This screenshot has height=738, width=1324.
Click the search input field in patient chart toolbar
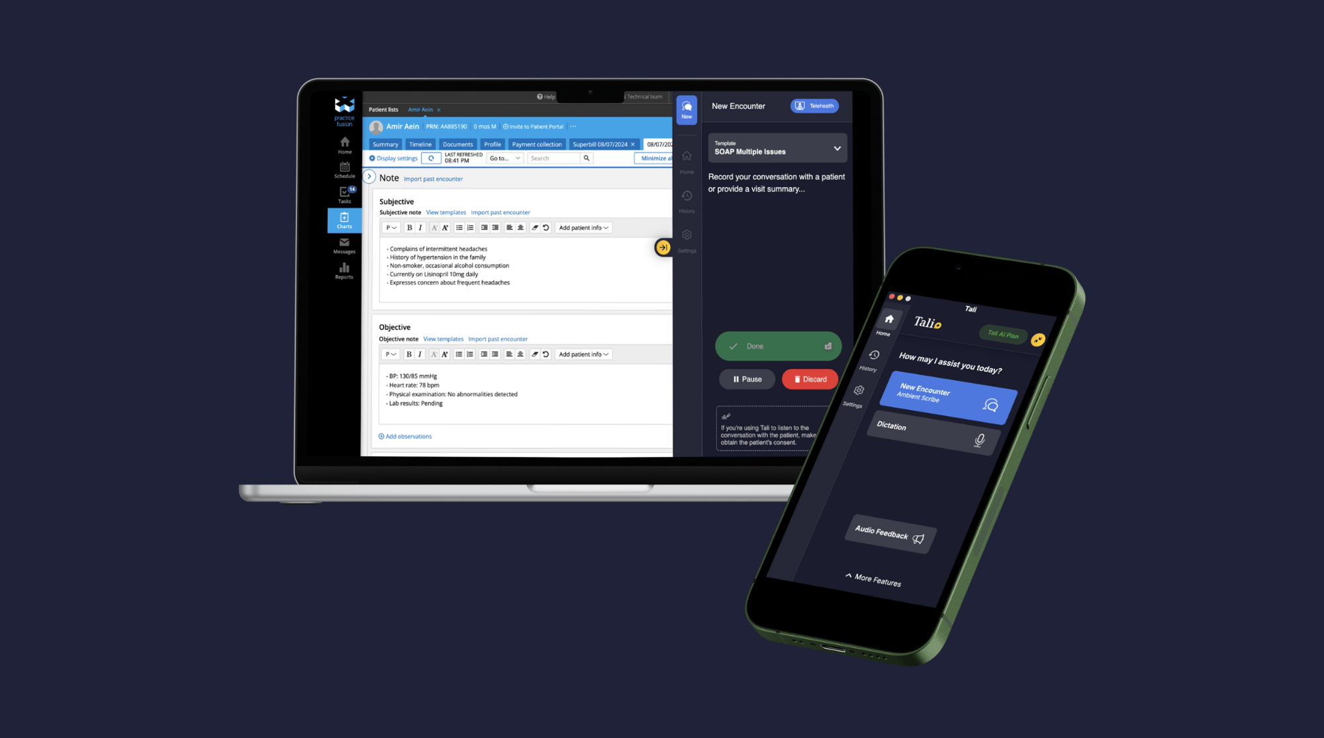[x=554, y=158]
